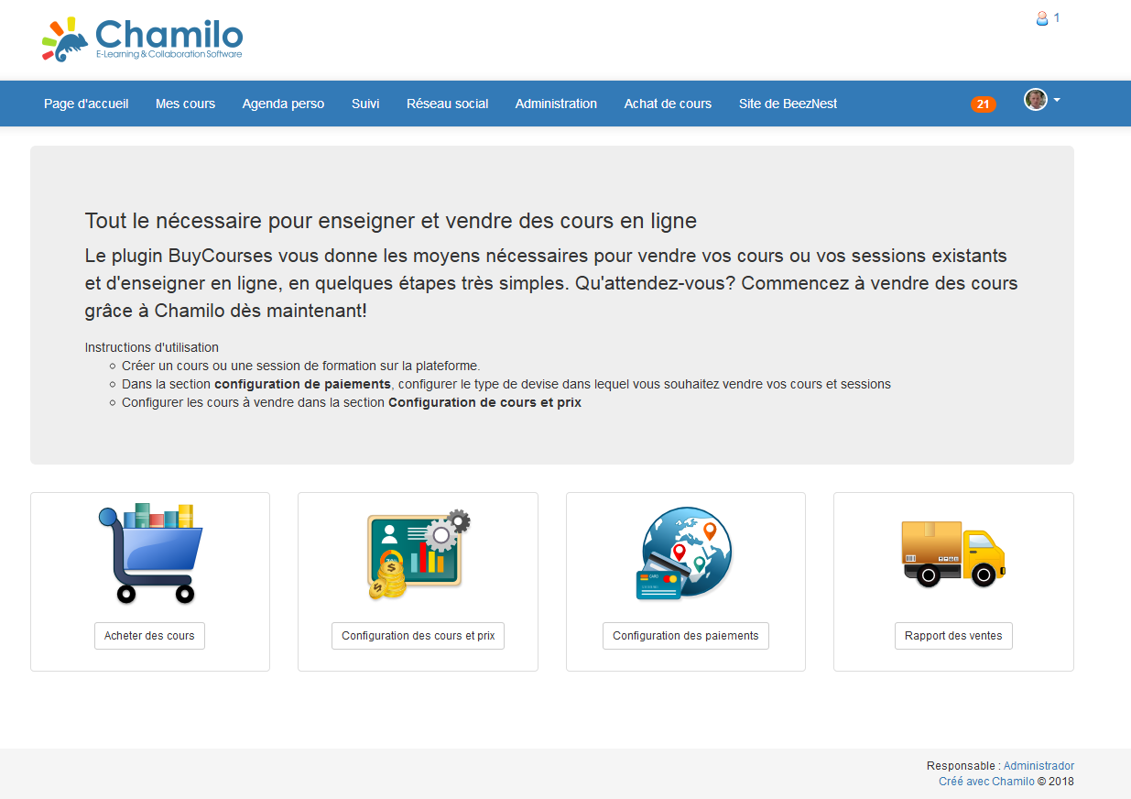Open Configuration des cours et prix
The width and height of the screenshot is (1131, 799).
coord(418,635)
